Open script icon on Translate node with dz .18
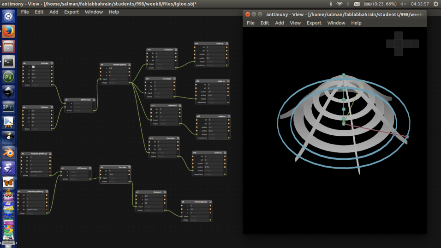The width and height of the screenshot is (441, 248). pos(178,138)
